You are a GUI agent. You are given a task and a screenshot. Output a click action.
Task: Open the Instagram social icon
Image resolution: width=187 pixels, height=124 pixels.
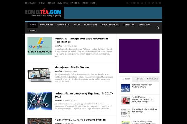click(138, 3)
